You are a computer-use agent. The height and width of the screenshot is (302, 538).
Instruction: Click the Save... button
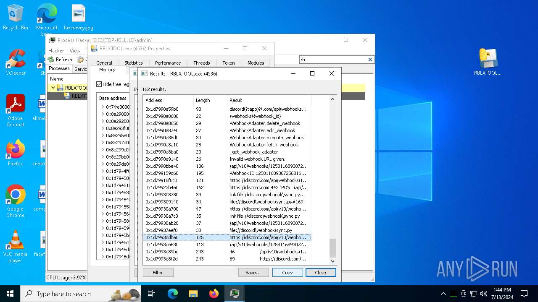253,273
